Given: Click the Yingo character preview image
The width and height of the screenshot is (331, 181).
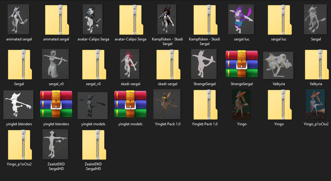Looking at the screenshot, I should point(241,104).
